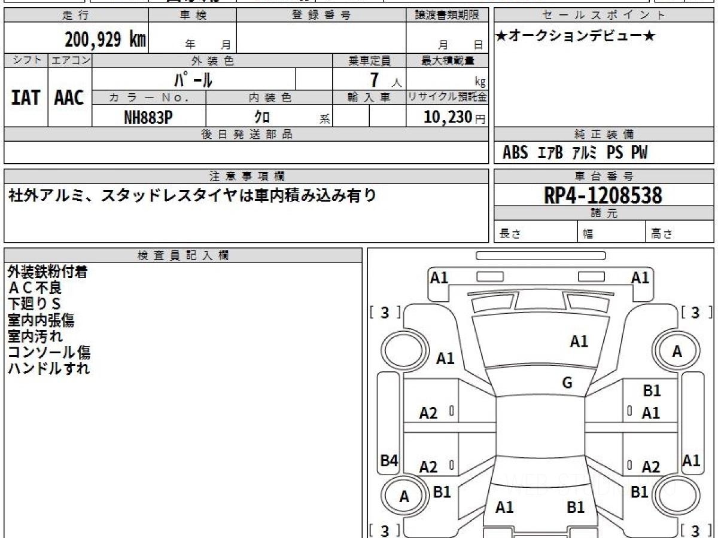Image resolution: width=718 pixels, height=538 pixels.
Task: Select the IAT shift value
Action: (x=26, y=97)
